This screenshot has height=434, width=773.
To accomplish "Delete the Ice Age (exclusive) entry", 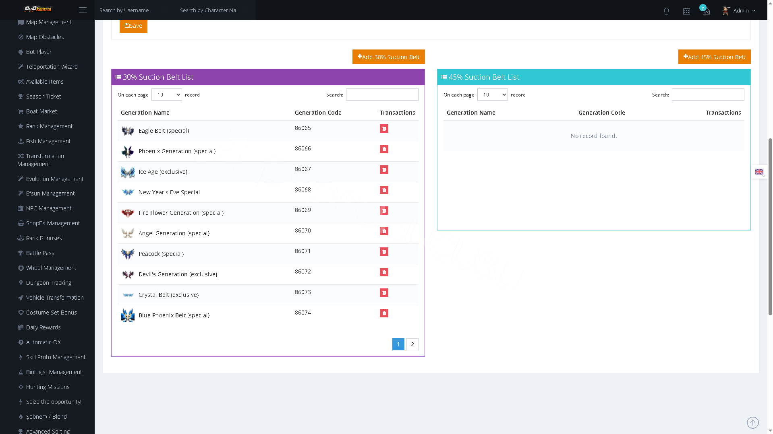I will click(384, 170).
